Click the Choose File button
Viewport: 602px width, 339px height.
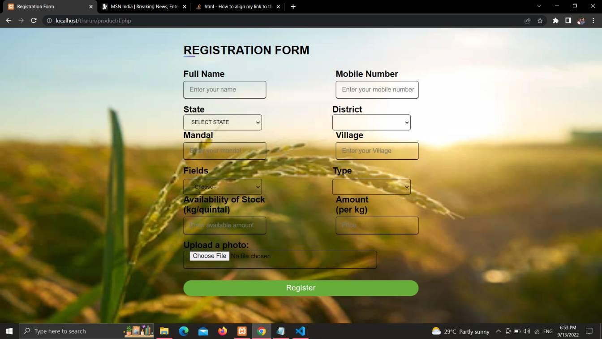click(210, 256)
